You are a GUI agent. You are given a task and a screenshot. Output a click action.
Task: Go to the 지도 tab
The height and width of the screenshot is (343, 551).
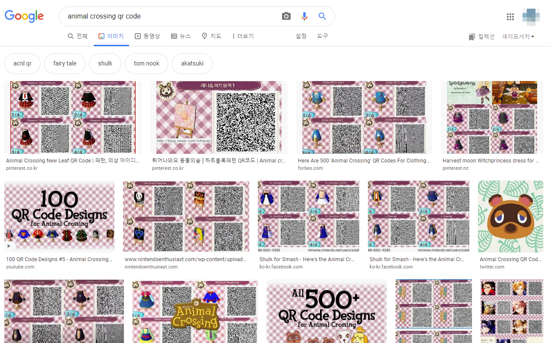212,36
